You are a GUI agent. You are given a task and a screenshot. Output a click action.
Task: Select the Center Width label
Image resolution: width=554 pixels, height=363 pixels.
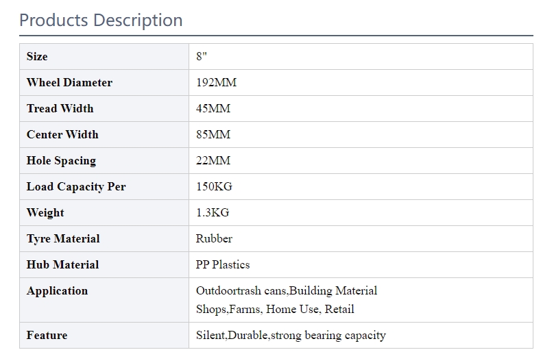pyautogui.click(x=62, y=135)
